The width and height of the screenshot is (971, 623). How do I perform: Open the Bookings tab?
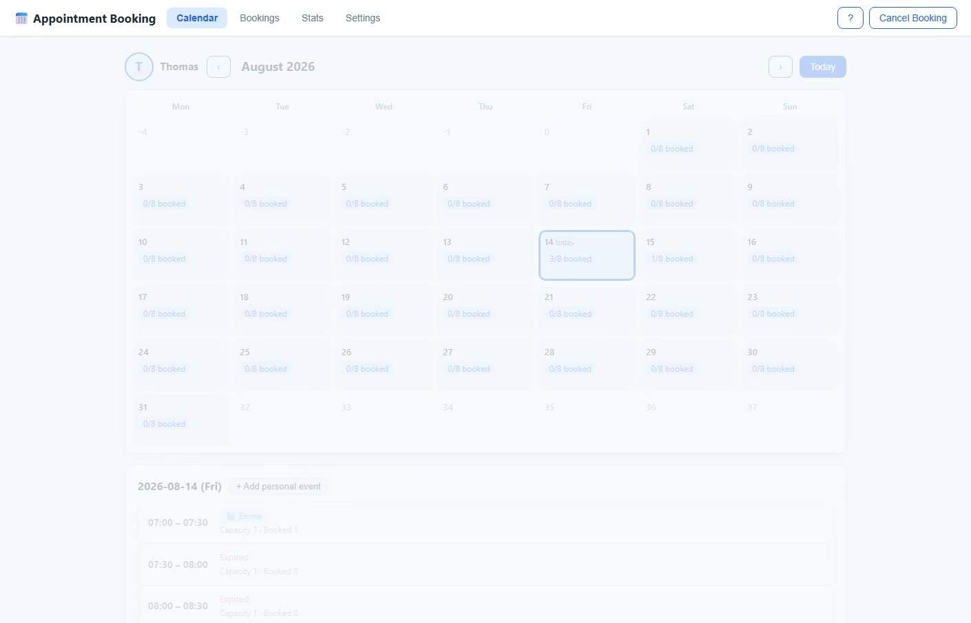pyautogui.click(x=260, y=18)
